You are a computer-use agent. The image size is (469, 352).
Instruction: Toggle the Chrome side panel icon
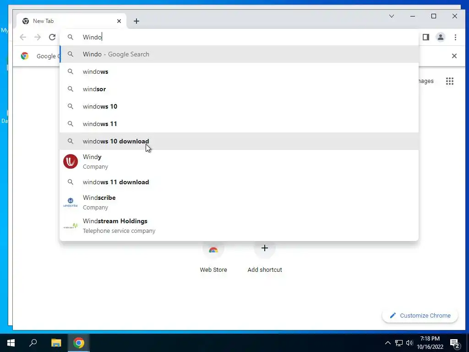(x=426, y=37)
